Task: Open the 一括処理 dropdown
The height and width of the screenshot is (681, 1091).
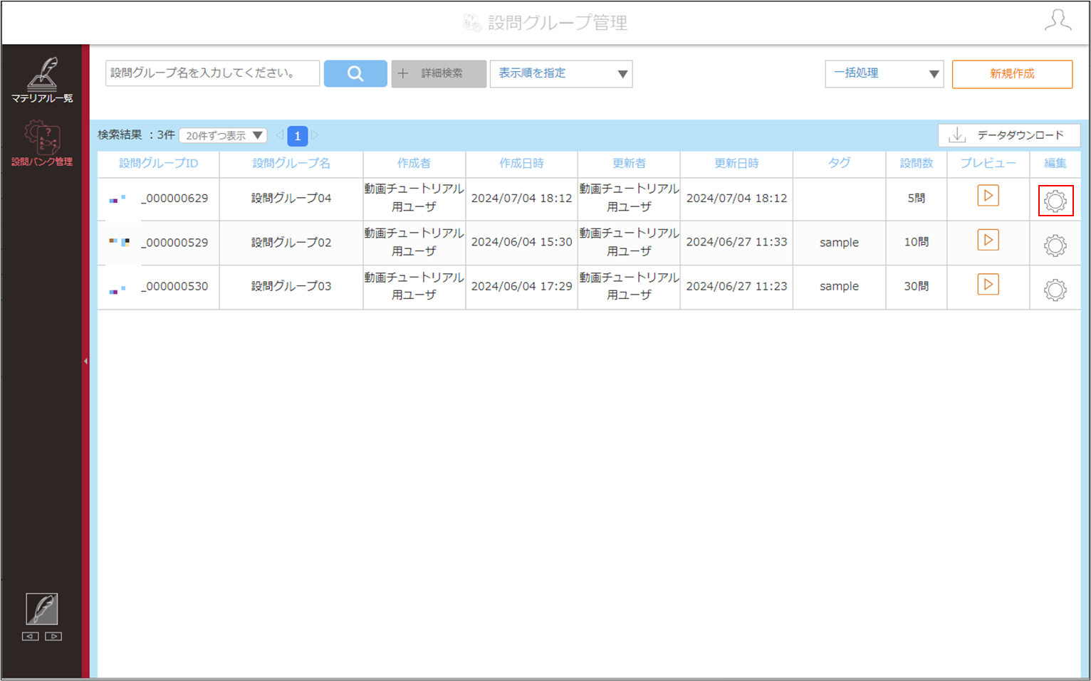Action: coord(884,73)
